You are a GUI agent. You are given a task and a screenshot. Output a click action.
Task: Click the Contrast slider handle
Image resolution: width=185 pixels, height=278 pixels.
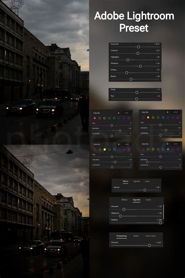click(138, 53)
